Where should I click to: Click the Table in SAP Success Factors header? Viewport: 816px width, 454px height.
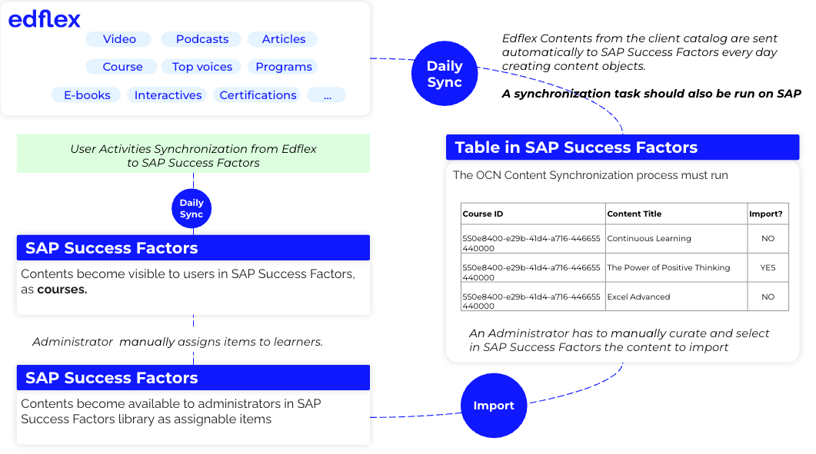622,147
